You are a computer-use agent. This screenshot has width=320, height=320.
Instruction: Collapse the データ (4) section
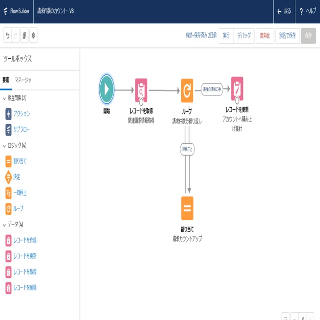click(x=4, y=225)
